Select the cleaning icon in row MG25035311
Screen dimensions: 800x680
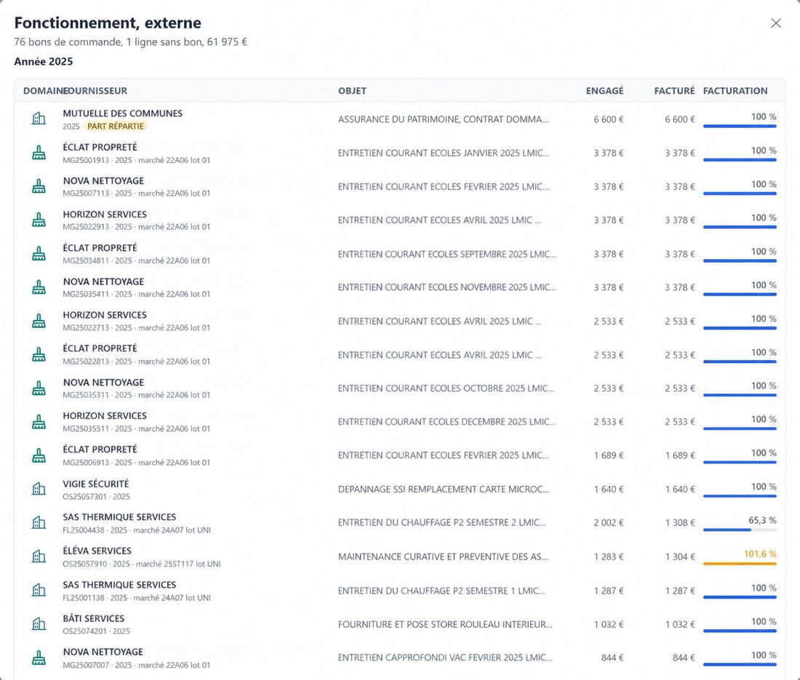click(39, 388)
